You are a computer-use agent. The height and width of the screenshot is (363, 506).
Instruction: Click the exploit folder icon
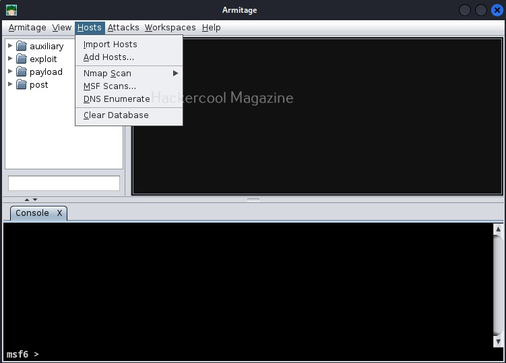(x=22, y=59)
